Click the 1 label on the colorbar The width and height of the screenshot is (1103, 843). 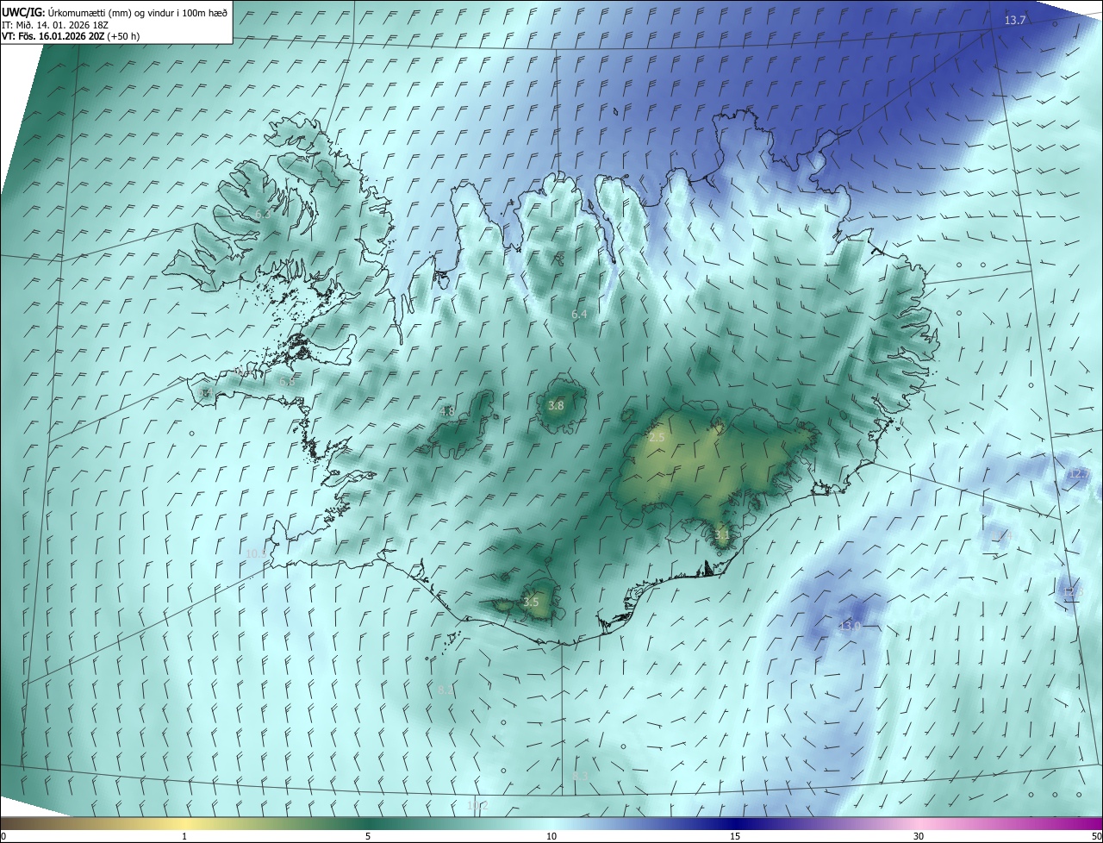click(184, 837)
